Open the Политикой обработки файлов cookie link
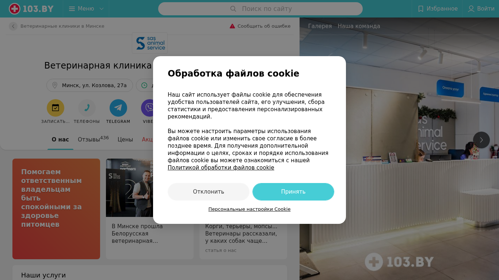The height and width of the screenshot is (280, 499). pyautogui.click(x=221, y=168)
